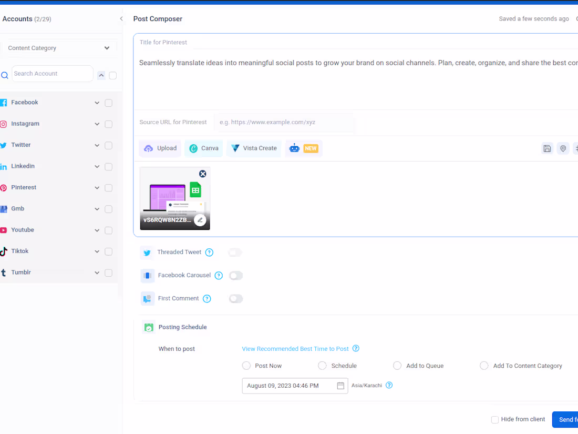Open the search magnifier in accounts panel

tap(4, 74)
